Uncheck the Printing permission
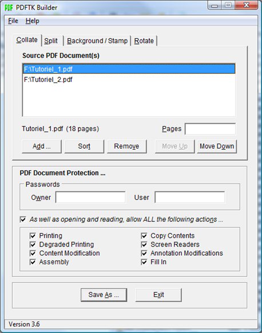The width and height of the screenshot is (262, 333). (33, 236)
